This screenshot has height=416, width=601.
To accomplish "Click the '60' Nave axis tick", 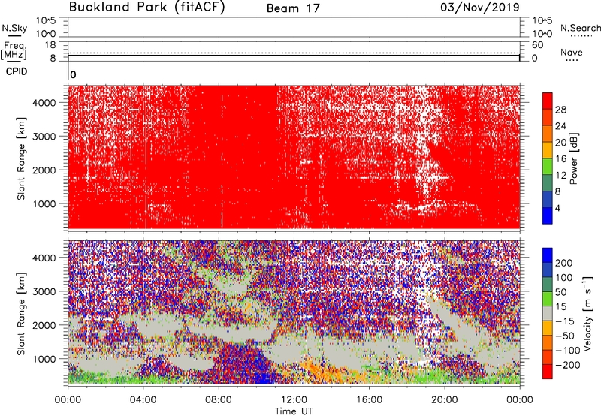I will 537,45.
